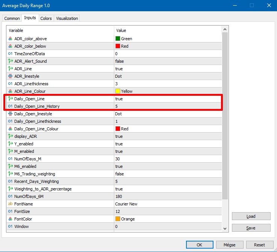This screenshot has height=252, width=277.
Task: Toggle the ADR_Line true value
Action: 168,69
